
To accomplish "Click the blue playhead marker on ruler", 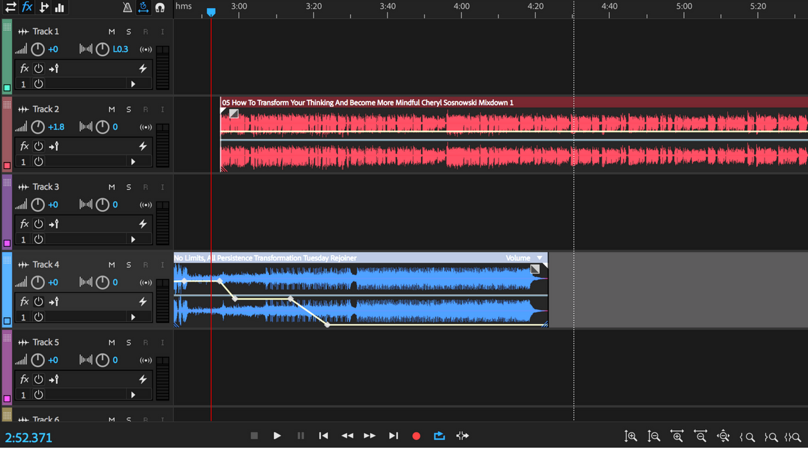I will 211,12.
